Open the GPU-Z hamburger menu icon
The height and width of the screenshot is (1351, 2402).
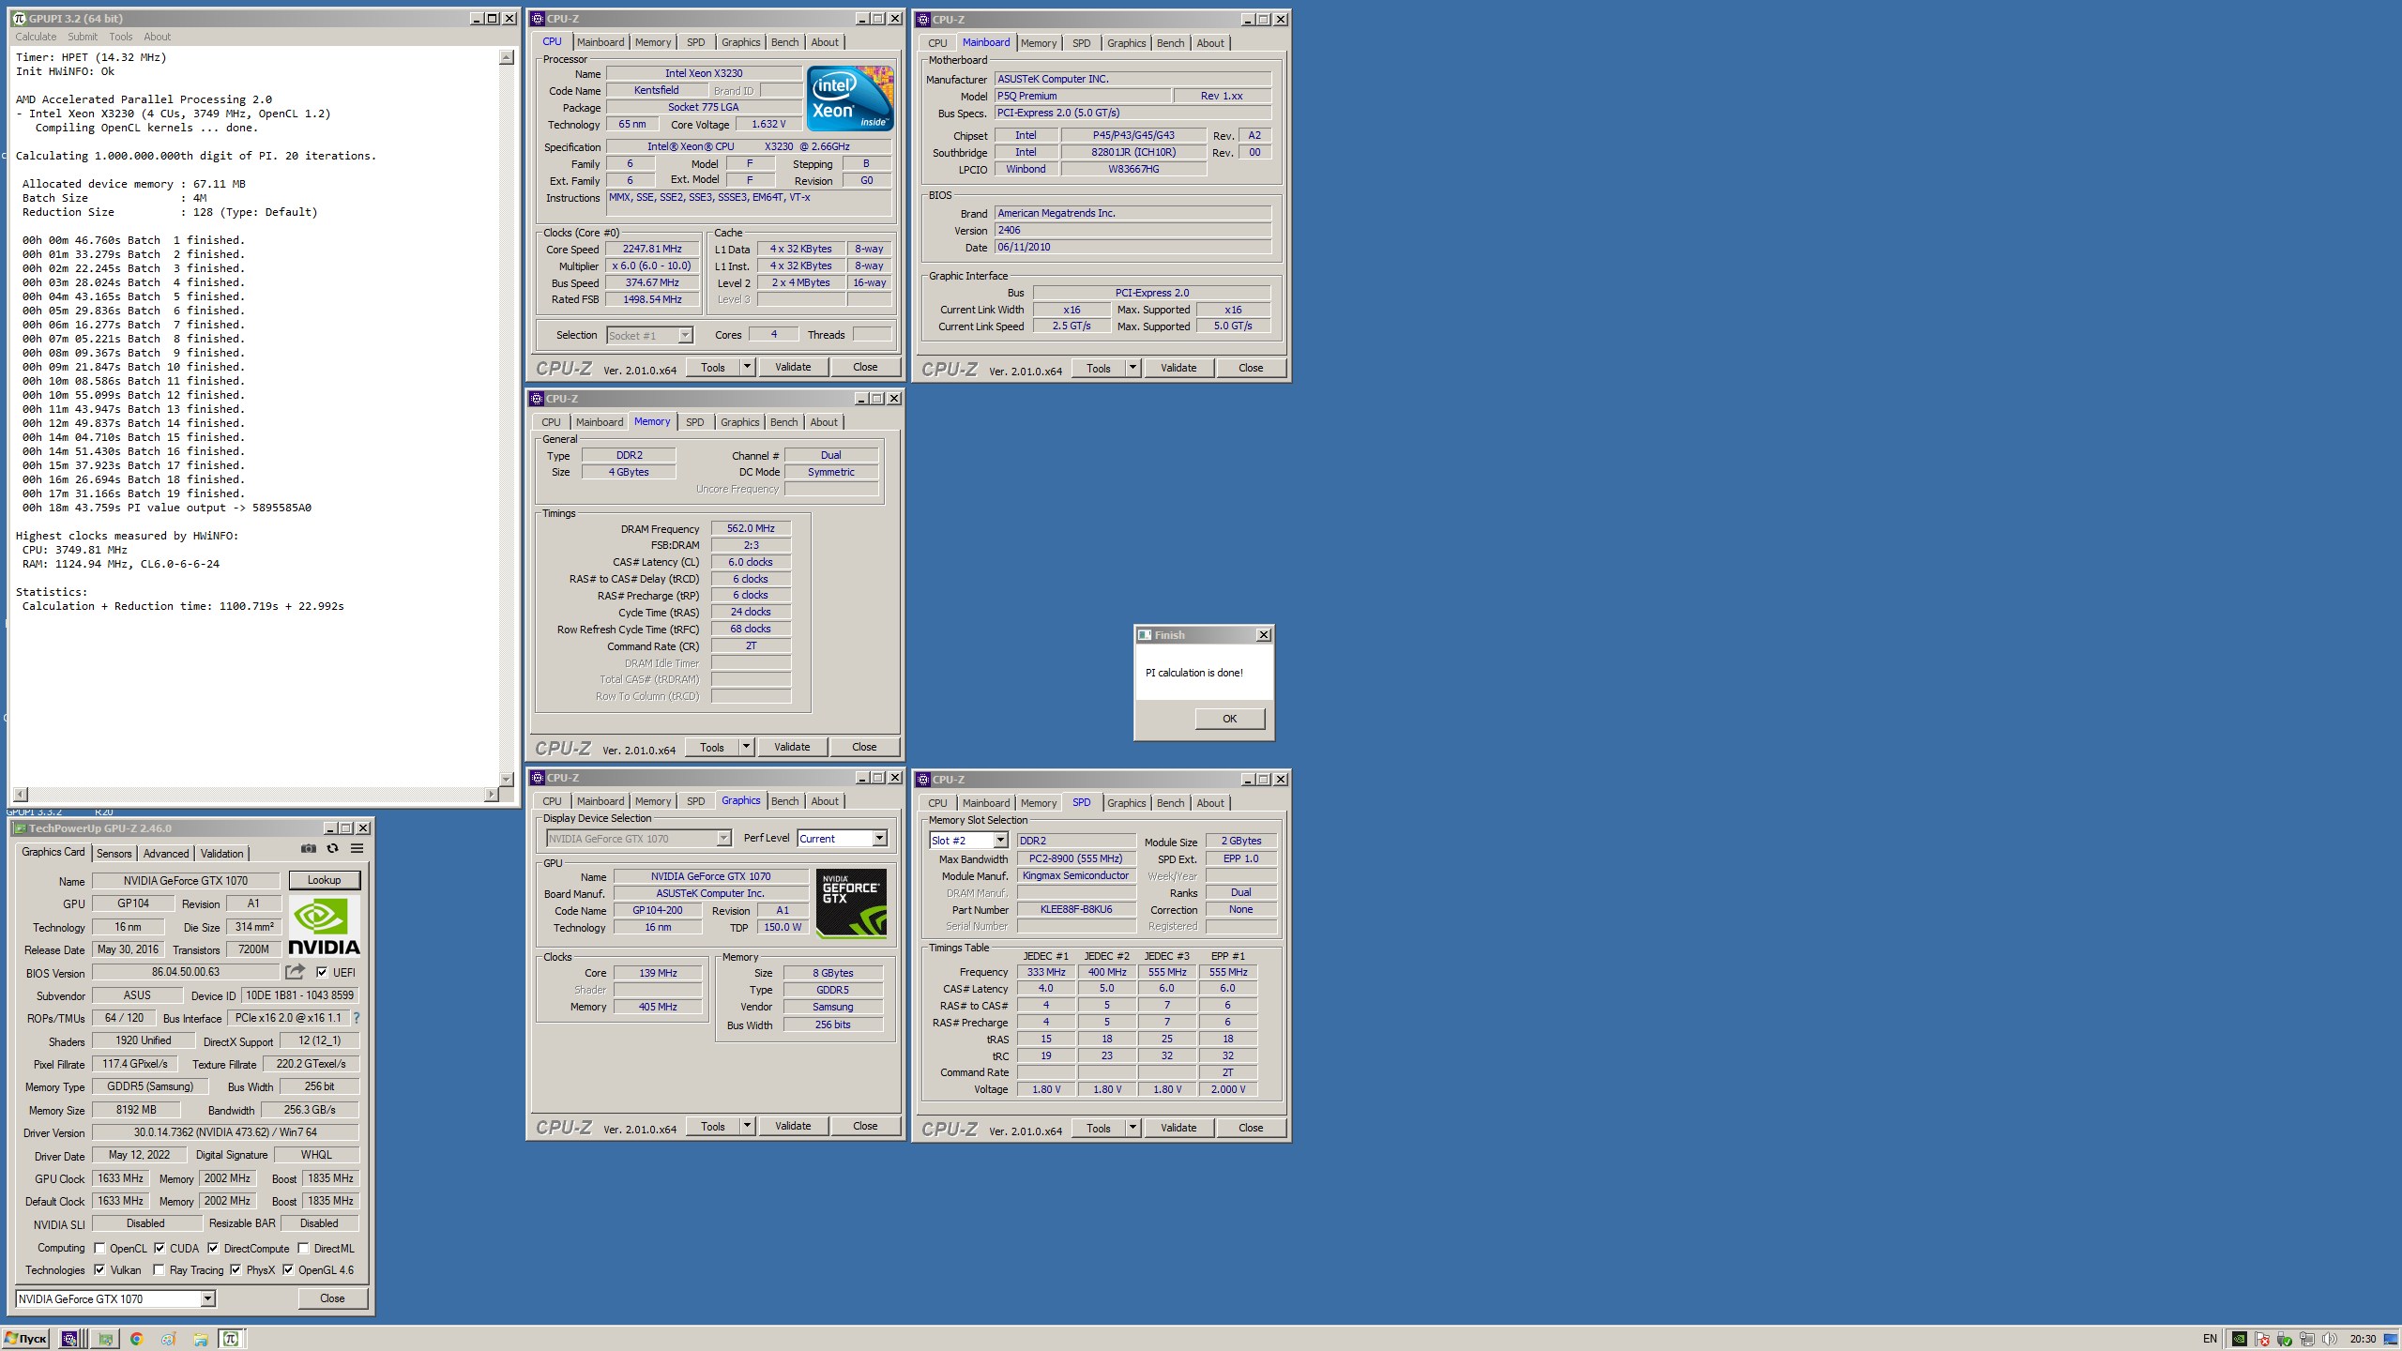[357, 848]
